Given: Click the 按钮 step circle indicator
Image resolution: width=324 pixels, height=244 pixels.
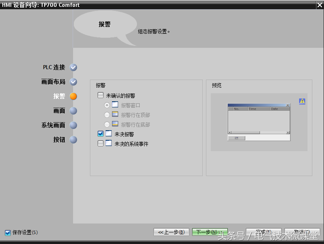Looking at the screenshot, I should [73, 140].
